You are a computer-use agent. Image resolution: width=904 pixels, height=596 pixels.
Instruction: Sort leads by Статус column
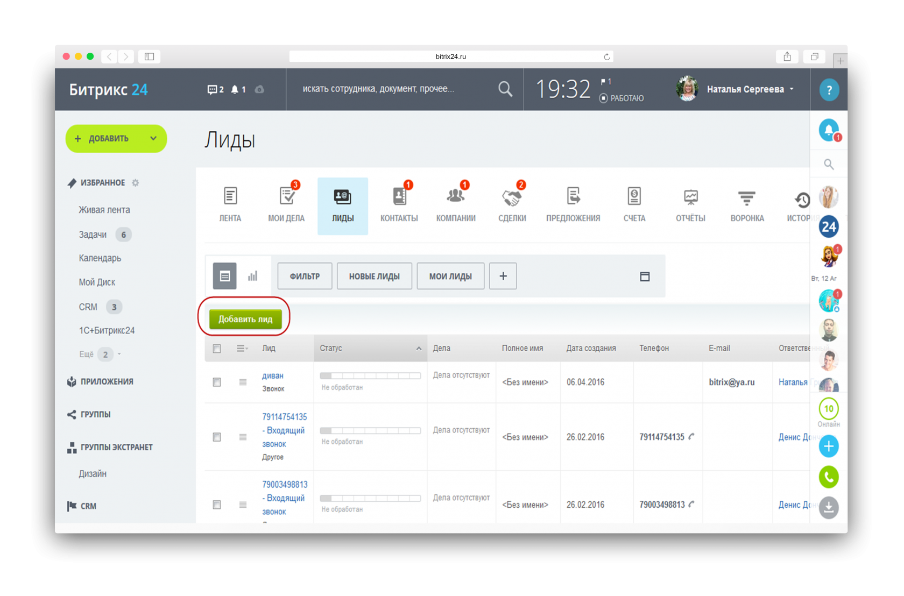(371, 349)
